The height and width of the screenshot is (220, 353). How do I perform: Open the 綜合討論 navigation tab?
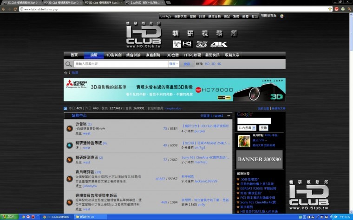tap(133, 55)
